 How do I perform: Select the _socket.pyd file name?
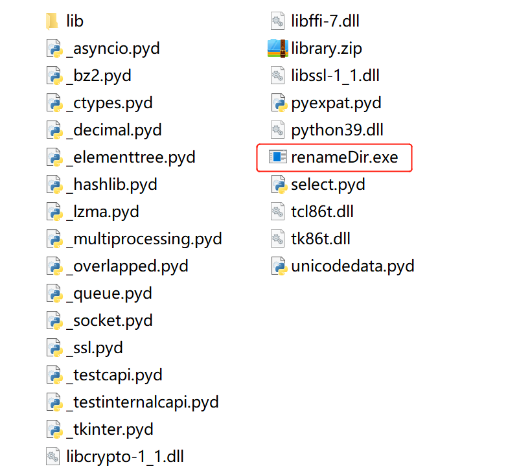coord(109,321)
